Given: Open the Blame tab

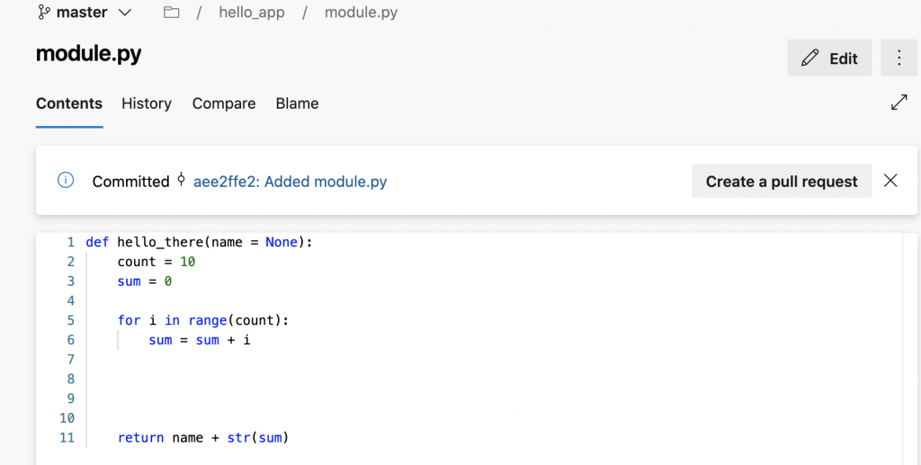Looking at the screenshot, I should pos(297,103).
